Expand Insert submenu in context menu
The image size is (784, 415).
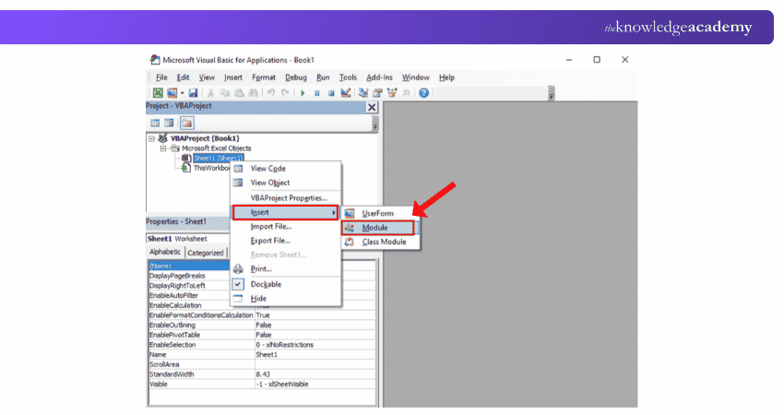(286, 212)
